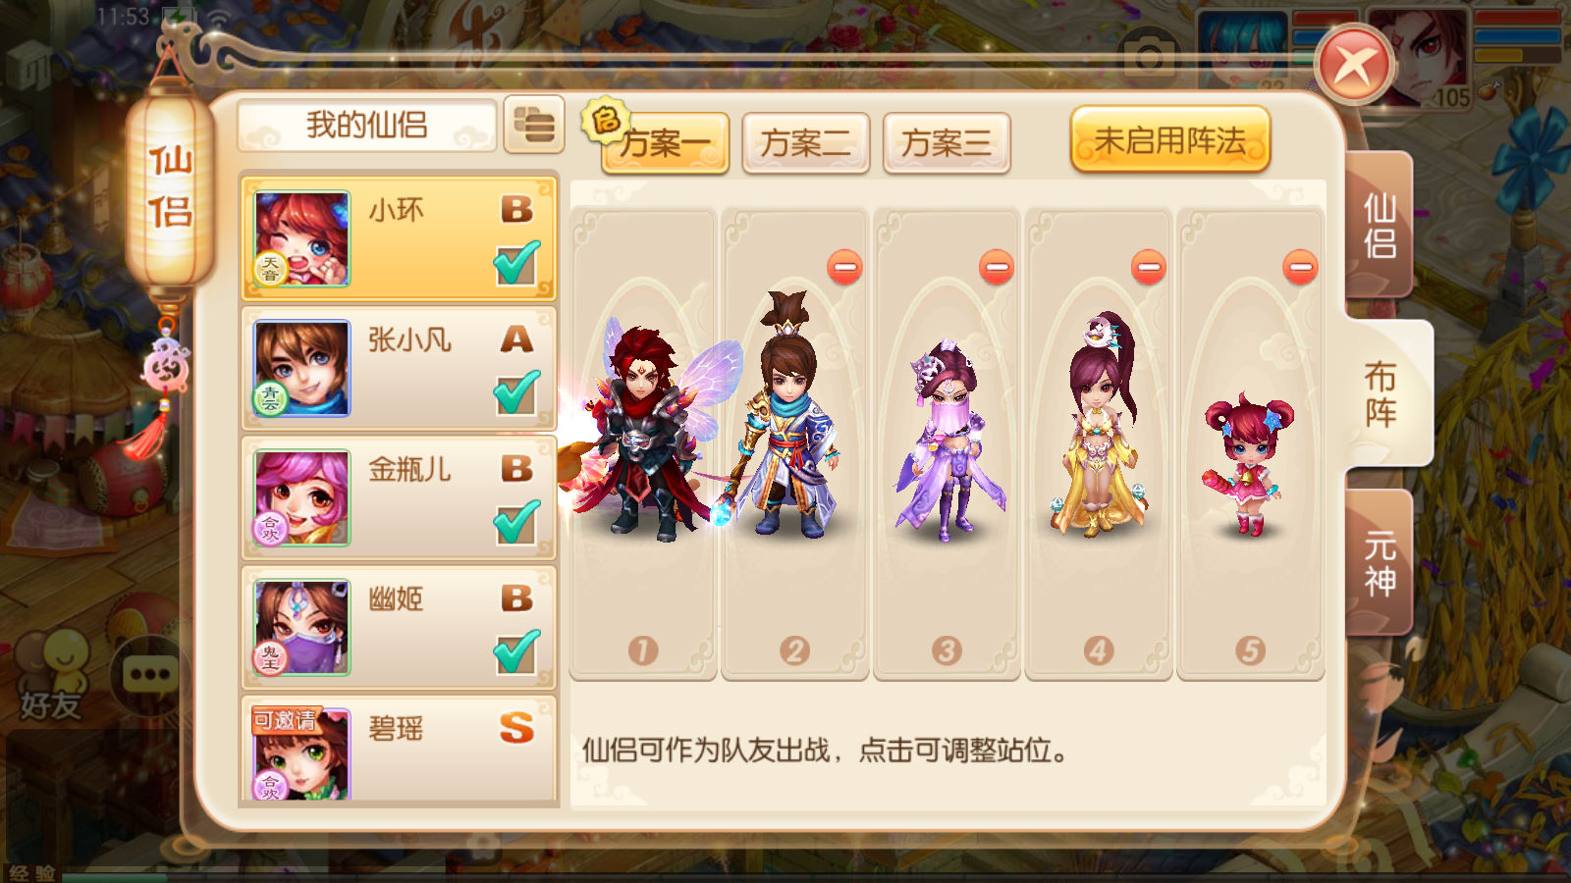The image size is (1571, 883).
Task: Remove the companion from slot 4
Action: click(1148, 267)
